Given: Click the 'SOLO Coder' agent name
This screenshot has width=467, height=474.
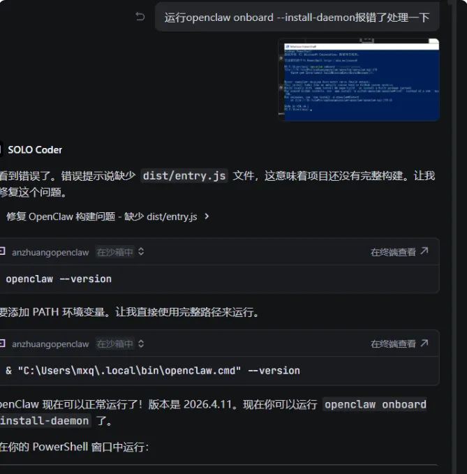Looking at the screenshot, I should (35, 150).
